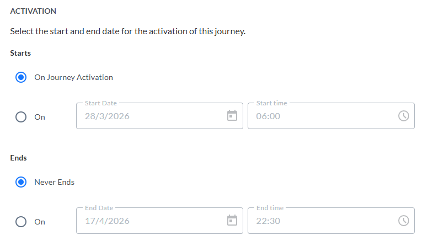Choose the 'On' radio button under Starts
The height and width of the screenshot is (246, 428).
pyautogui.click(x=21, y=117)
